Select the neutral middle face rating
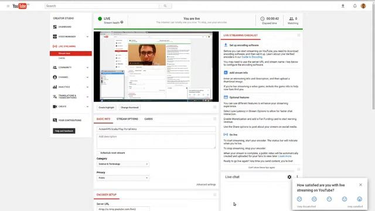 [329, 199]
